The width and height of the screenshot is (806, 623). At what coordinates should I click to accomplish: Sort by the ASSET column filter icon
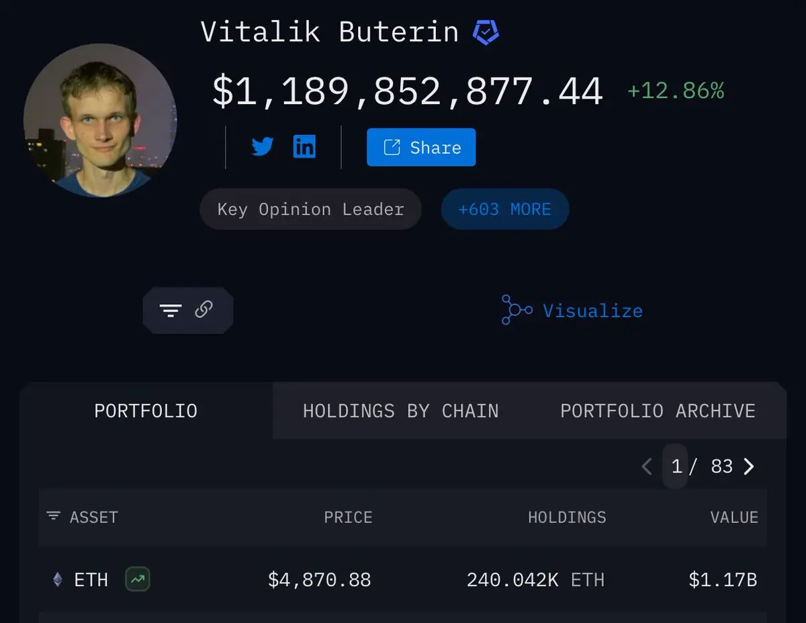click(53, 516)
